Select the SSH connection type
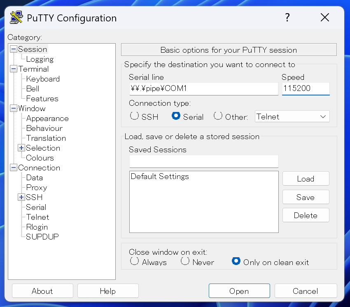Screen dimensions: 350x307 point(134,116)
